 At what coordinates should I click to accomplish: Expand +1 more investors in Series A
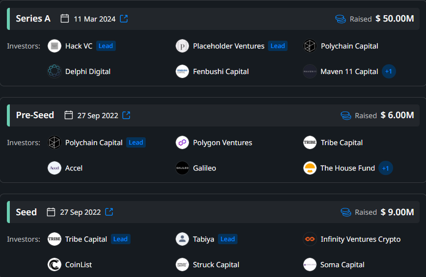(x=389, y=72)
